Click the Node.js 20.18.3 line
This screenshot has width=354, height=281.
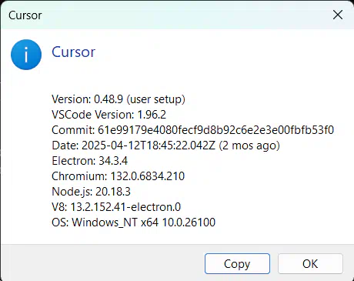click(91, 192)
